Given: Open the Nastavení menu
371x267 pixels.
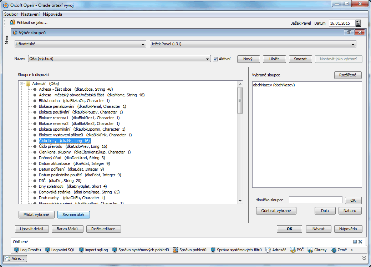Looking at the screenshot, I should click(x=30, y=14).
